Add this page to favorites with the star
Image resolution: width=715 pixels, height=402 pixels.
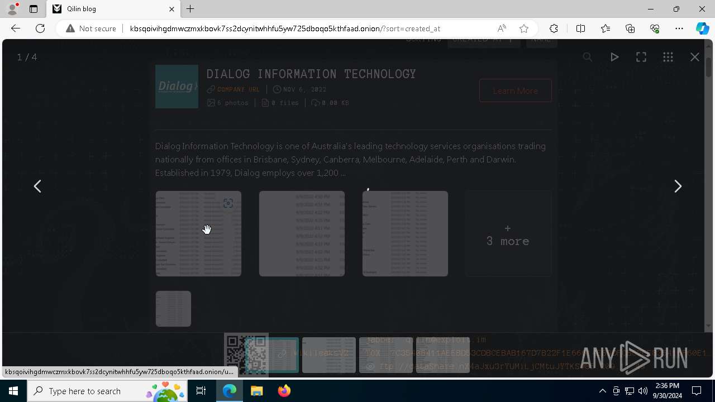[x=524, y=28]
